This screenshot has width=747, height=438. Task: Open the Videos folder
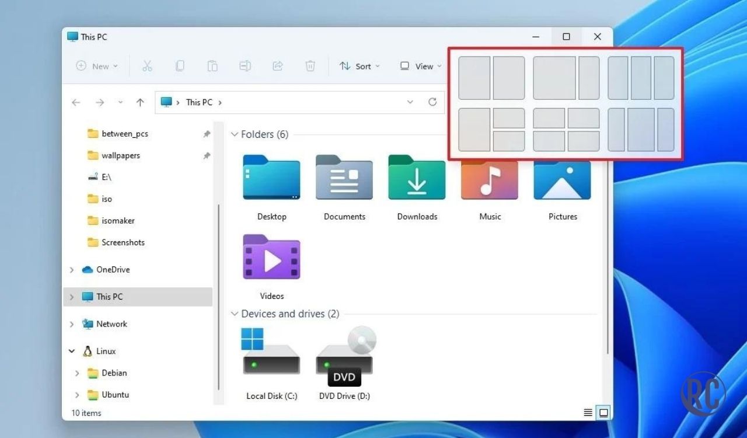[271, 267]
